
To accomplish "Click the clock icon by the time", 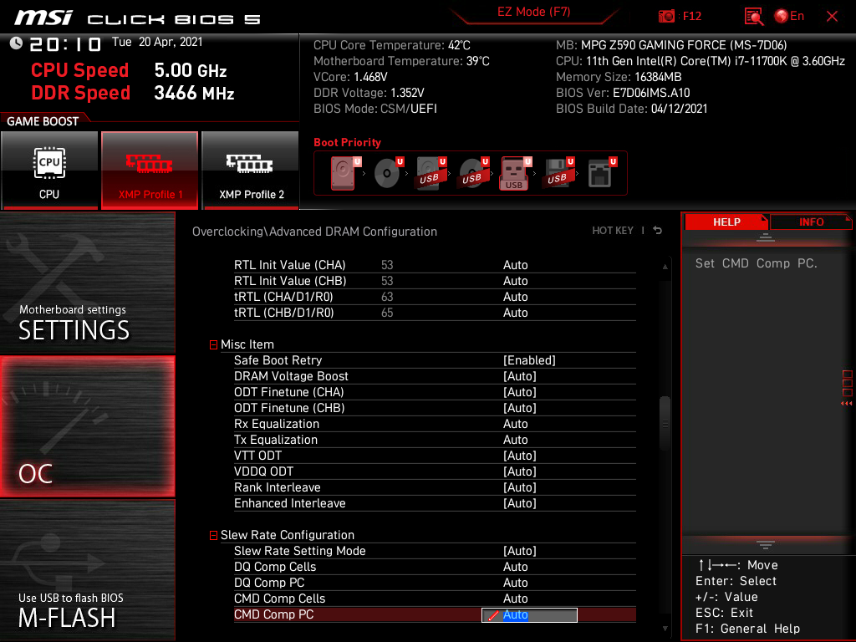I will [16, 43].
